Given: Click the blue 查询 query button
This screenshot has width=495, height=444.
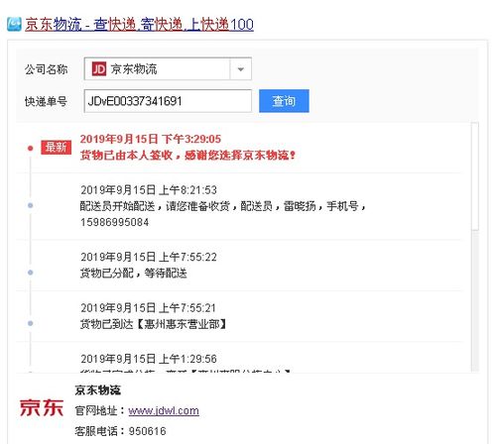Looking at the screenshot, I should click(284, 101).
